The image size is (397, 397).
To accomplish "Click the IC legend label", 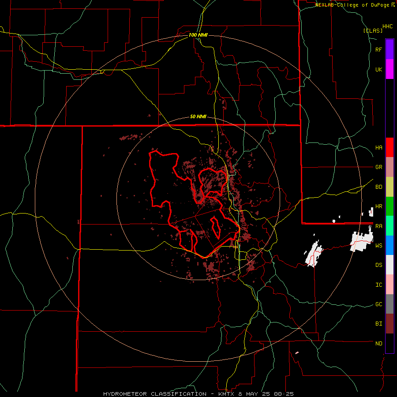I will point(378,285).
